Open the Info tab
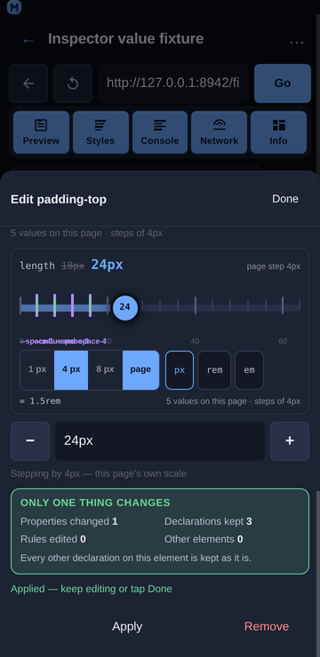The image size is (320, 657). [x=278, y=132]
